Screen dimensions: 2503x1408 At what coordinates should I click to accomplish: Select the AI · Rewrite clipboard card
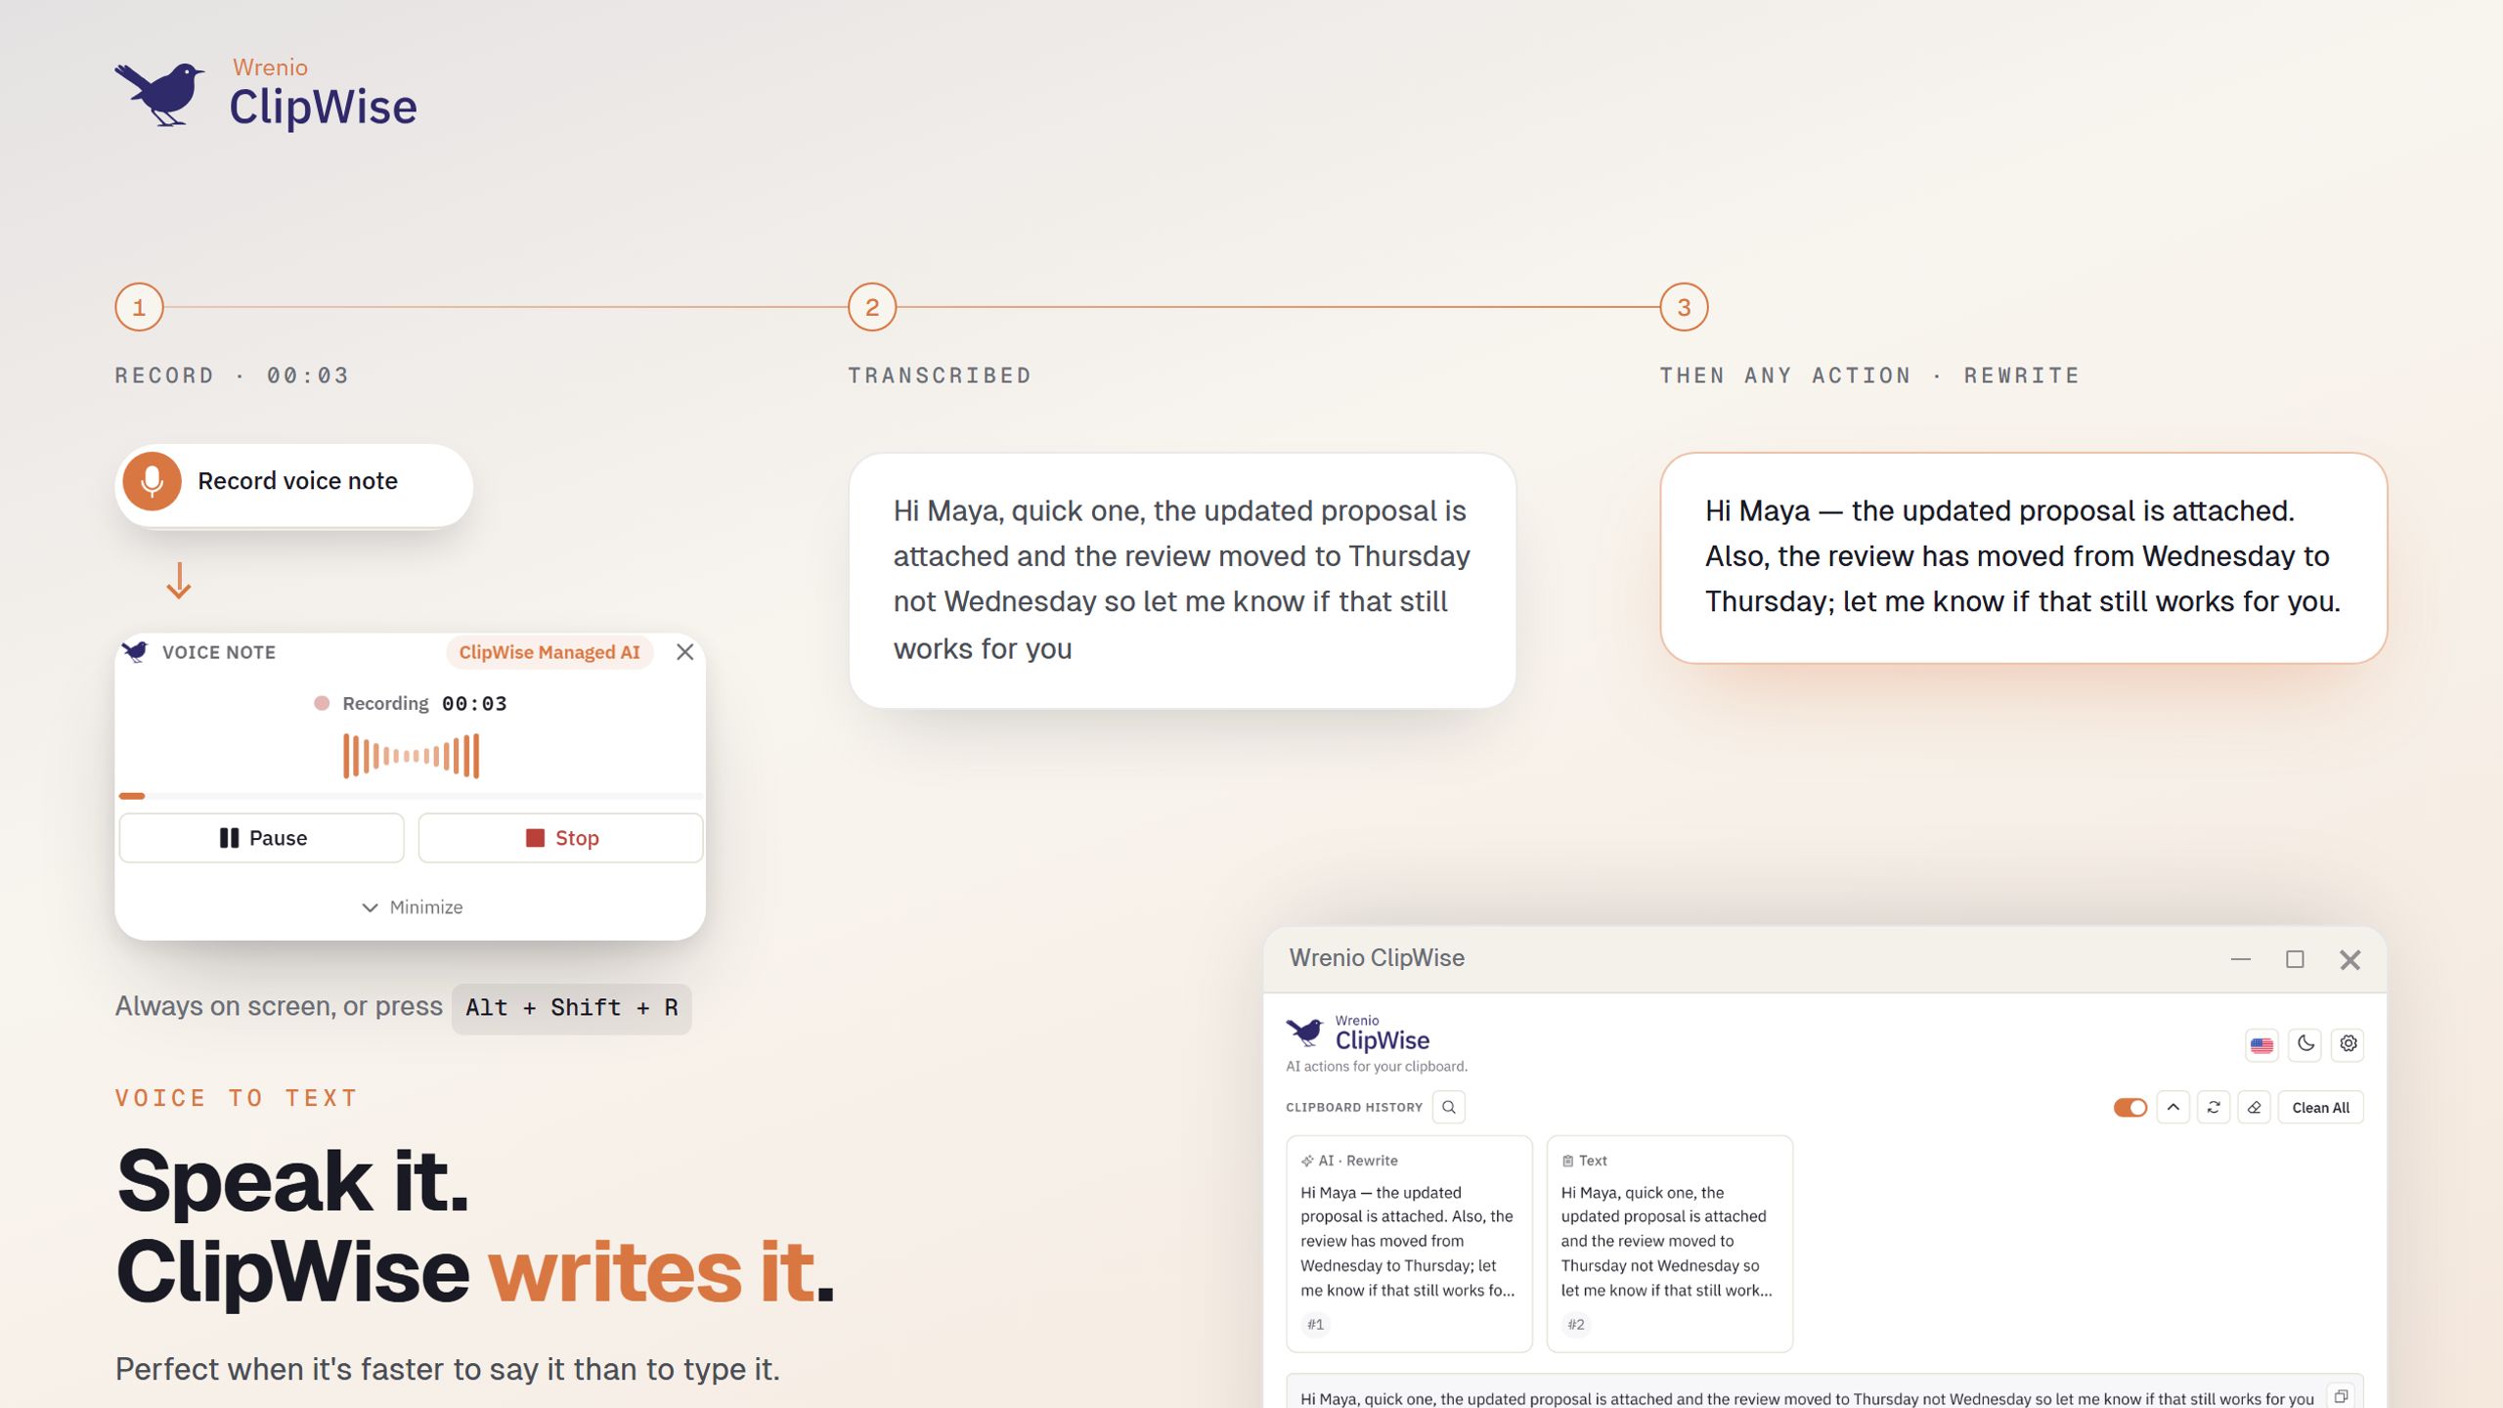click(1409, 1244)
